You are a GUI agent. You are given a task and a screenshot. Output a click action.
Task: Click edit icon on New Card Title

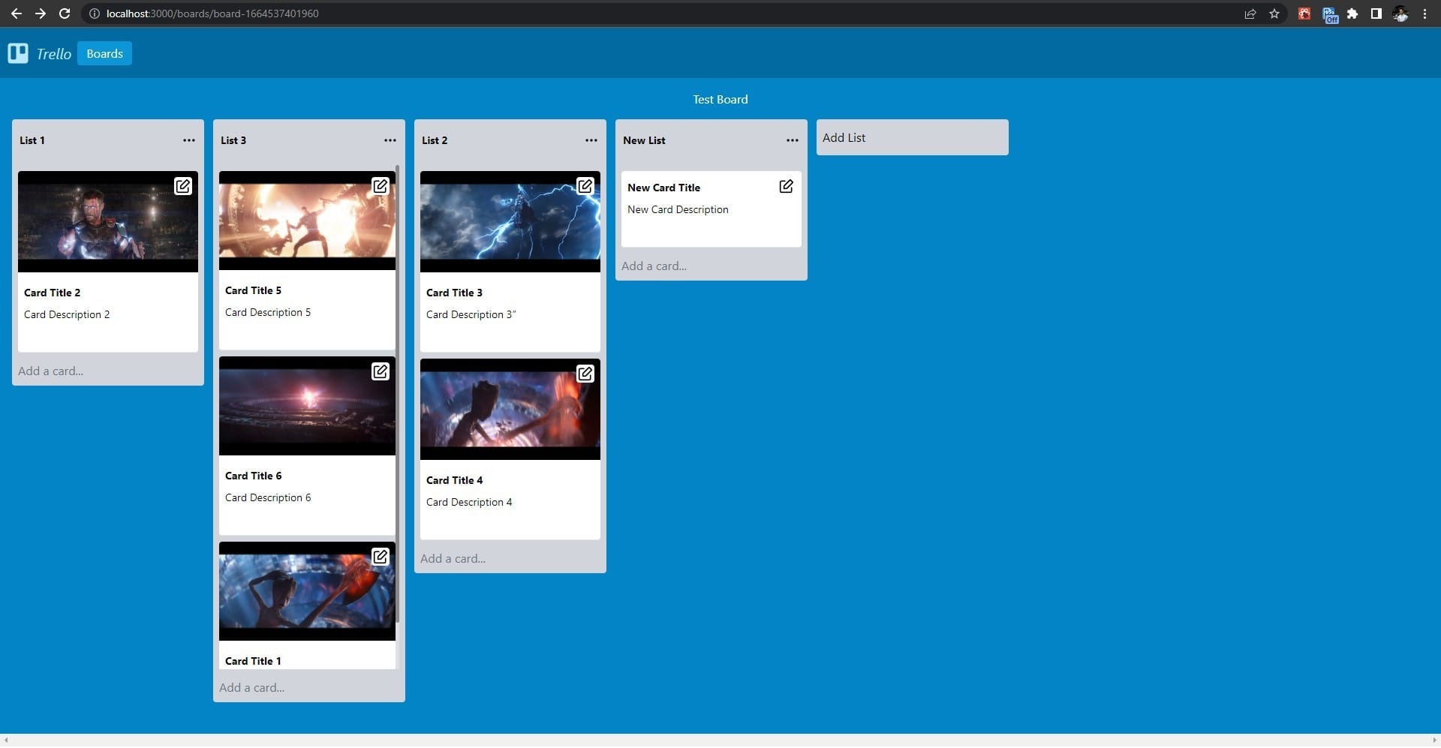[786, 186]
